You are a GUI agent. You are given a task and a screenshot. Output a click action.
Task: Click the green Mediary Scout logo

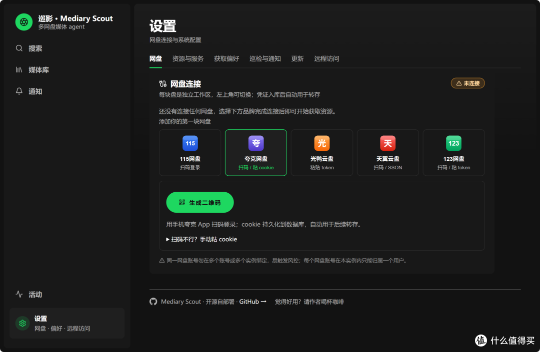[24, 22]
